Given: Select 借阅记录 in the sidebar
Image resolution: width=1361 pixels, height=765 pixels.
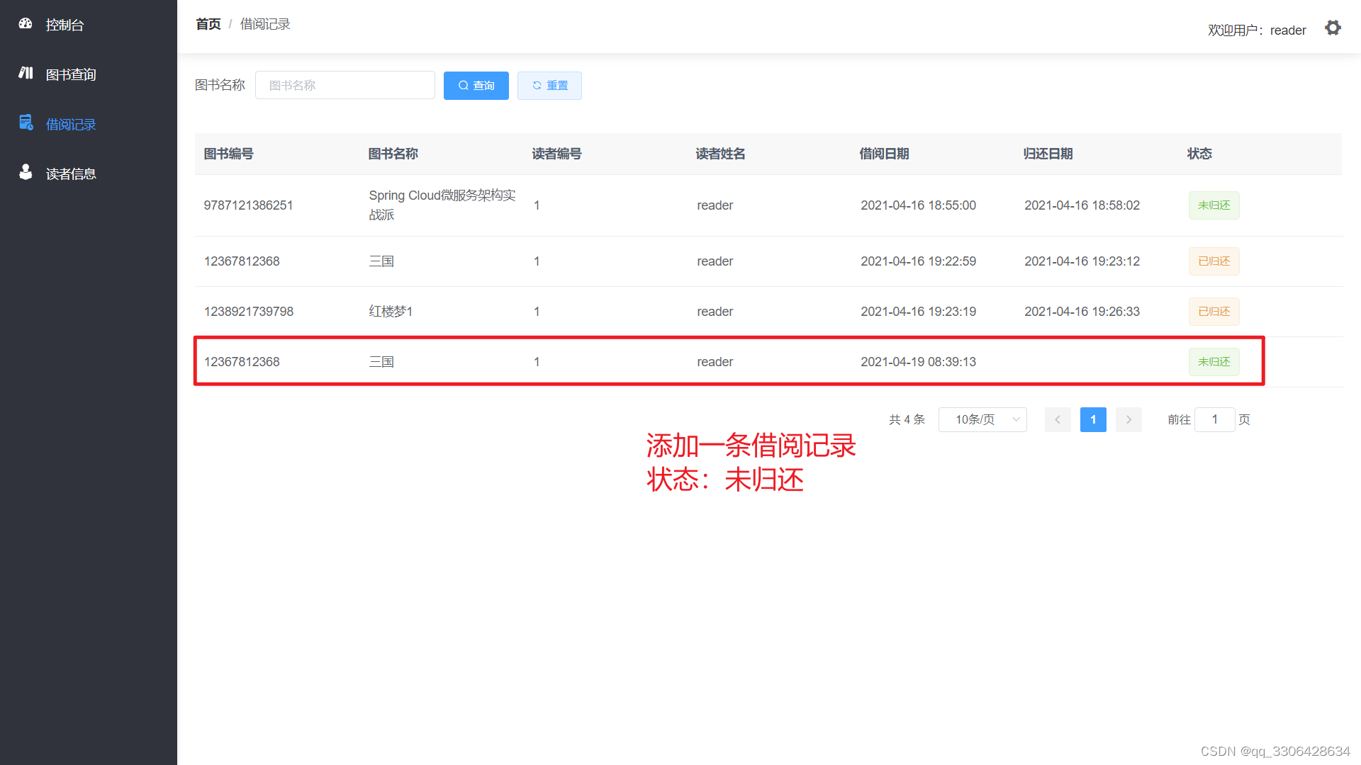Looking at the screenshot, I should (x=89, y=124).
